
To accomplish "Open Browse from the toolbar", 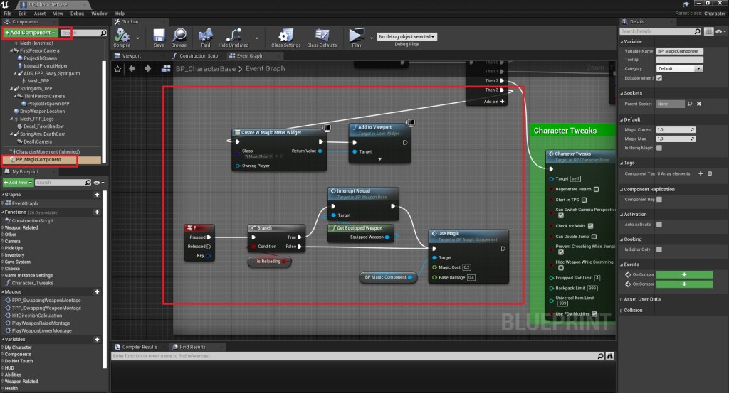I will pyautogui.click(x=179, y=36).
